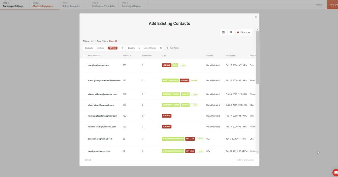The height and width of the screenshot is (177, 338).
Task: Click YOGA CONFERENCE tag in sarah.givan row
Action: click(170, 81)
